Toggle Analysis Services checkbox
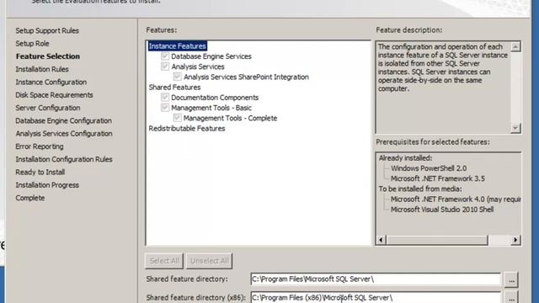The image size is (539, 303). (165, 66)
